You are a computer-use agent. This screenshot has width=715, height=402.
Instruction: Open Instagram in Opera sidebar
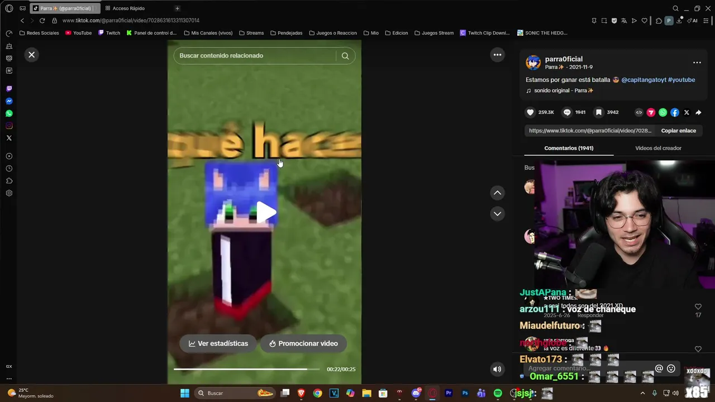9,126
